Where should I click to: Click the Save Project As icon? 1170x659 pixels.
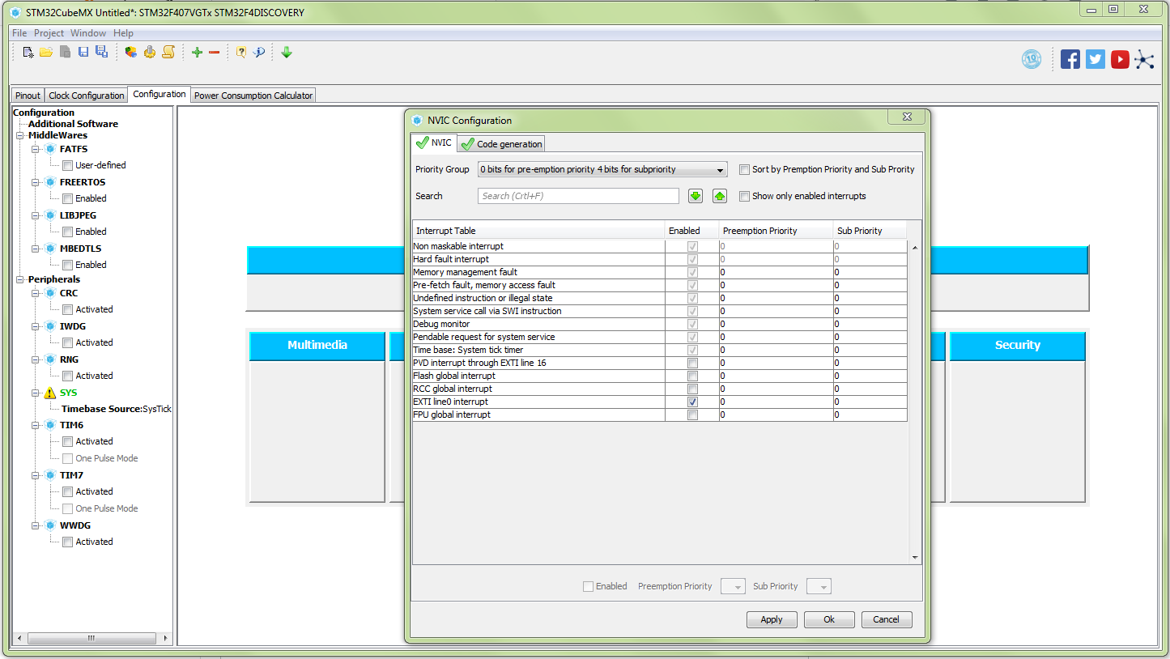101,53
